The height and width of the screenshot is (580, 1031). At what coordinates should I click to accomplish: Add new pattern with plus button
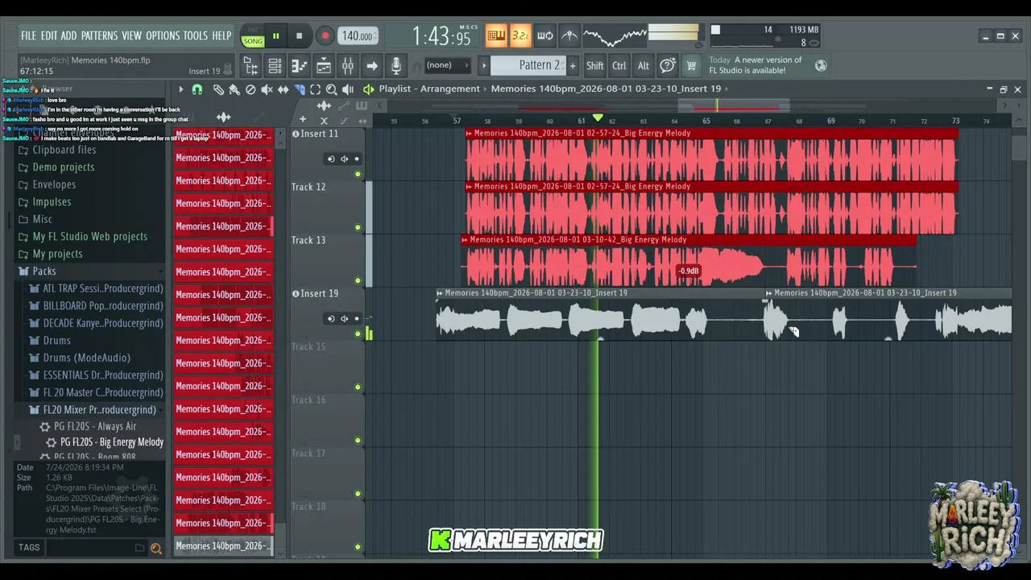[x=573, y=66]
